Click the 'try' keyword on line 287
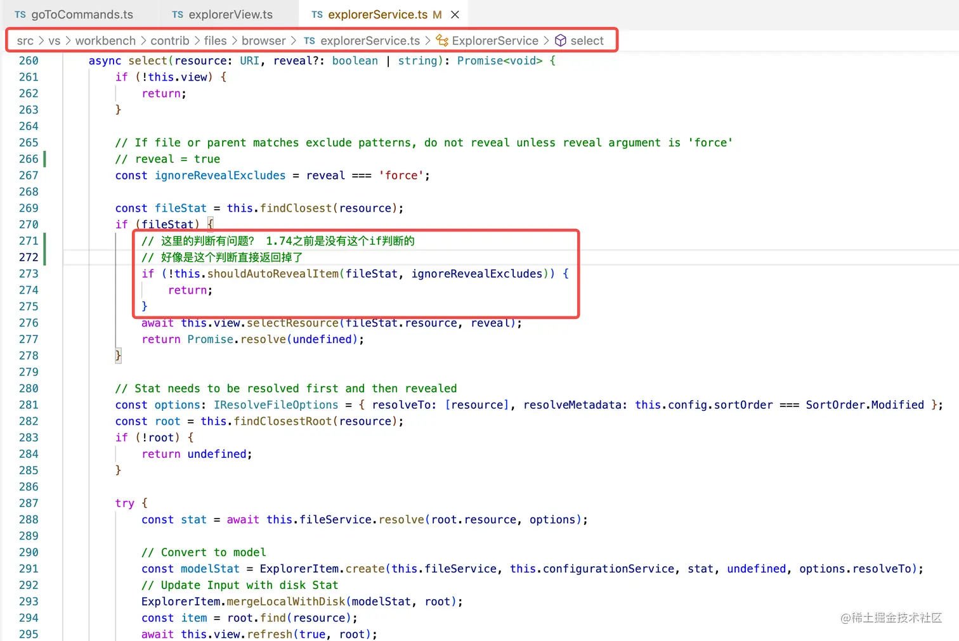Image resolution: width=959 pixels, height=641 pixels. click(125, 503)
